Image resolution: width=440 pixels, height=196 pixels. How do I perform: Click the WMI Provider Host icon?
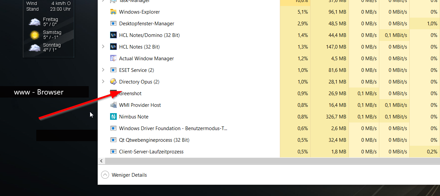pos(113,105)
